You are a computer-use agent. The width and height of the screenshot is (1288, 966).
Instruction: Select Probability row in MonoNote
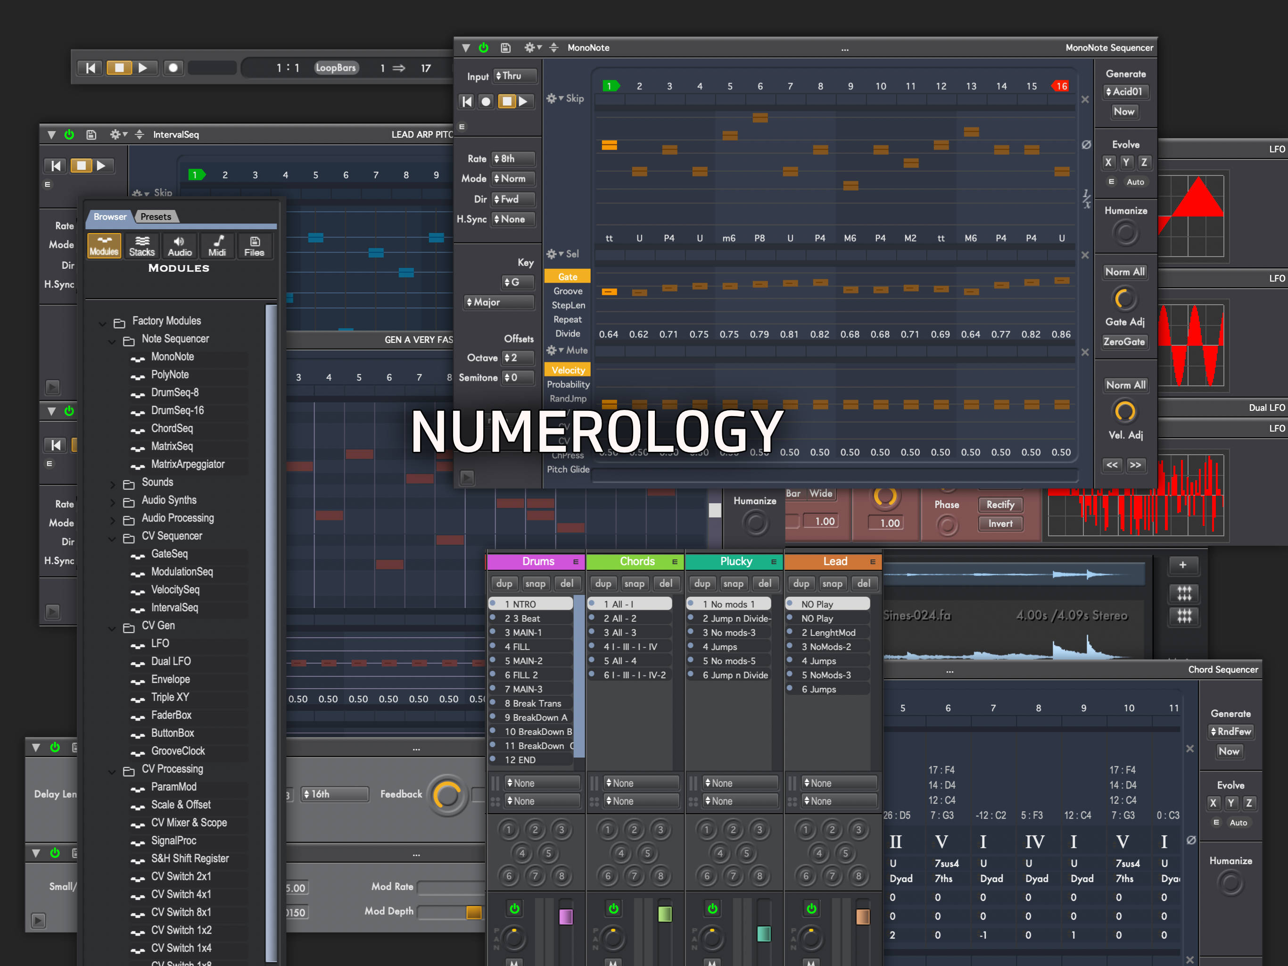pos(568,384)
